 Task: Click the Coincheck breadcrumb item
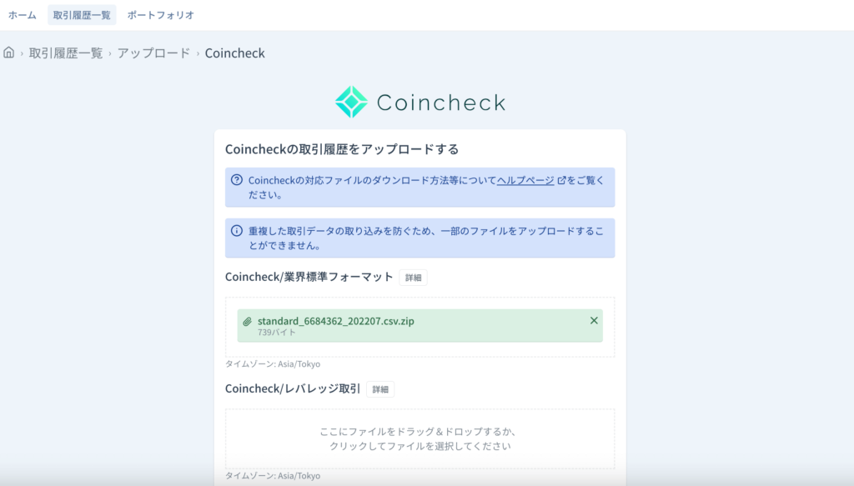234,53
